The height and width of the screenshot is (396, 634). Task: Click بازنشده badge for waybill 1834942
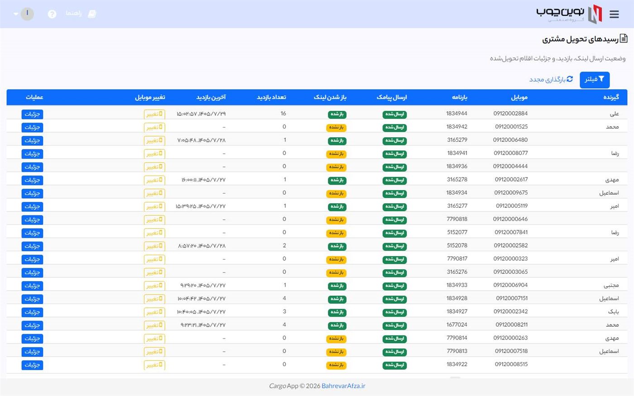tap(336, 127)
